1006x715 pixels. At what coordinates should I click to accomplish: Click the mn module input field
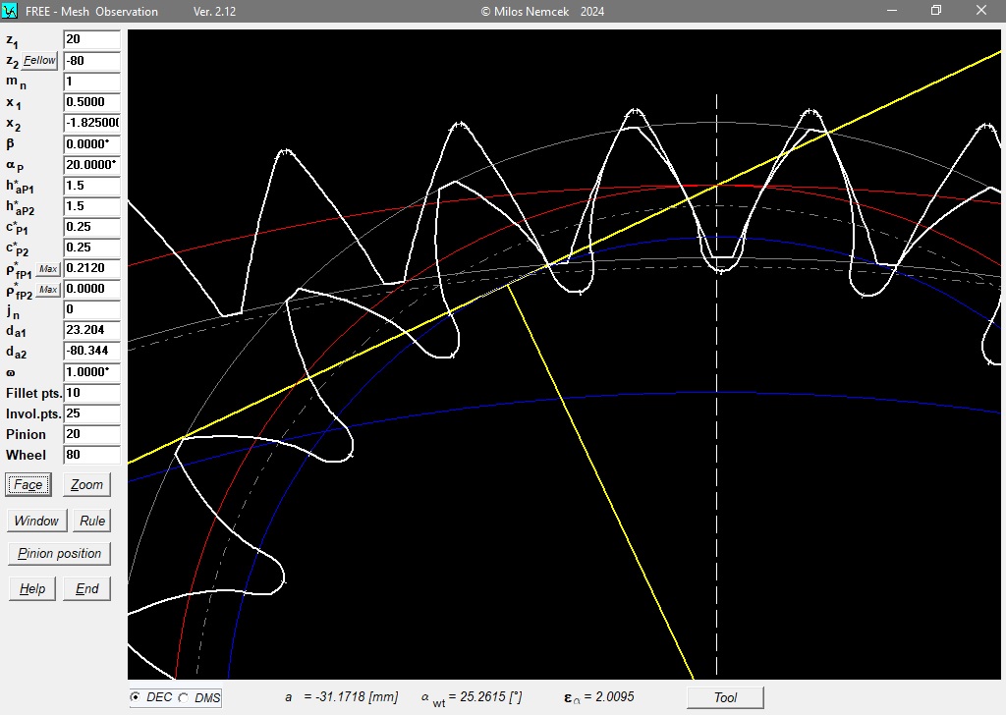[x=91, y=82]
